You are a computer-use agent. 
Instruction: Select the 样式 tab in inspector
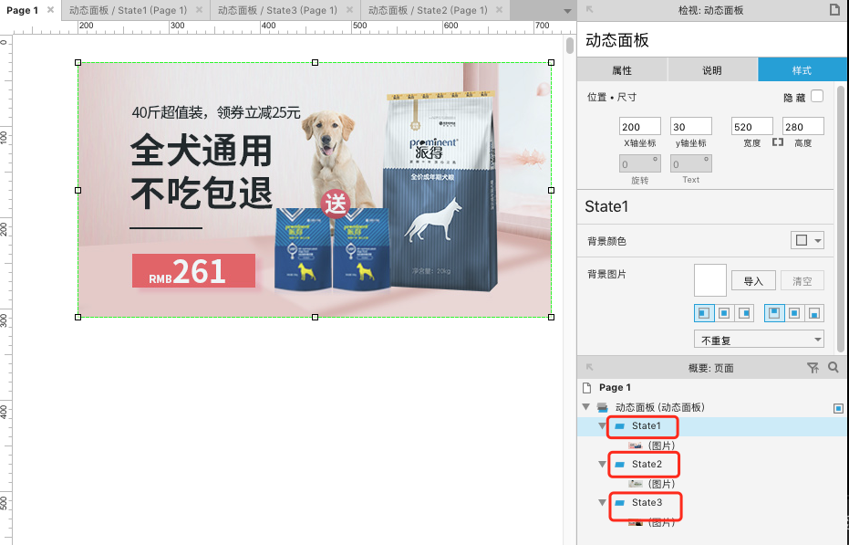[x=802, y=70]
